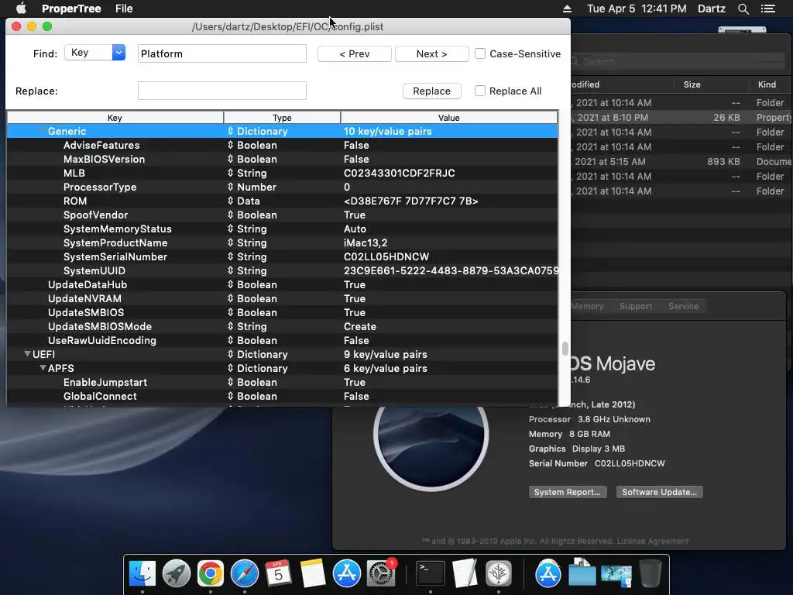Click the iMac13,2 value

coord(366,242)
